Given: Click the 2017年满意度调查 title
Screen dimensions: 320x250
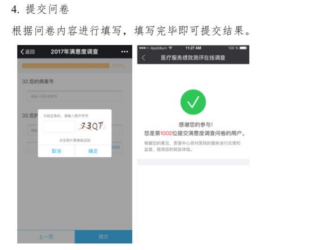Looking at the screenshot, I should tap(74, 52).
